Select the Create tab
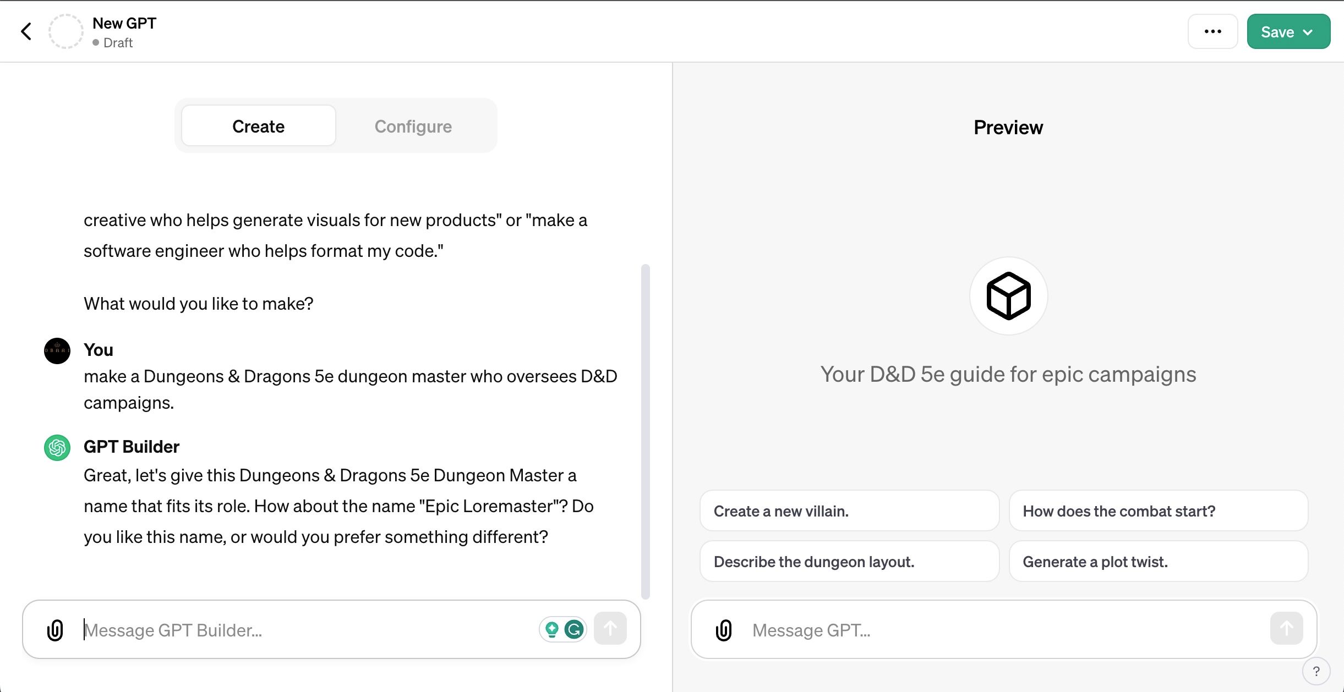The height and width of the screenshot is (692, 1344). (x=258, y=125)
